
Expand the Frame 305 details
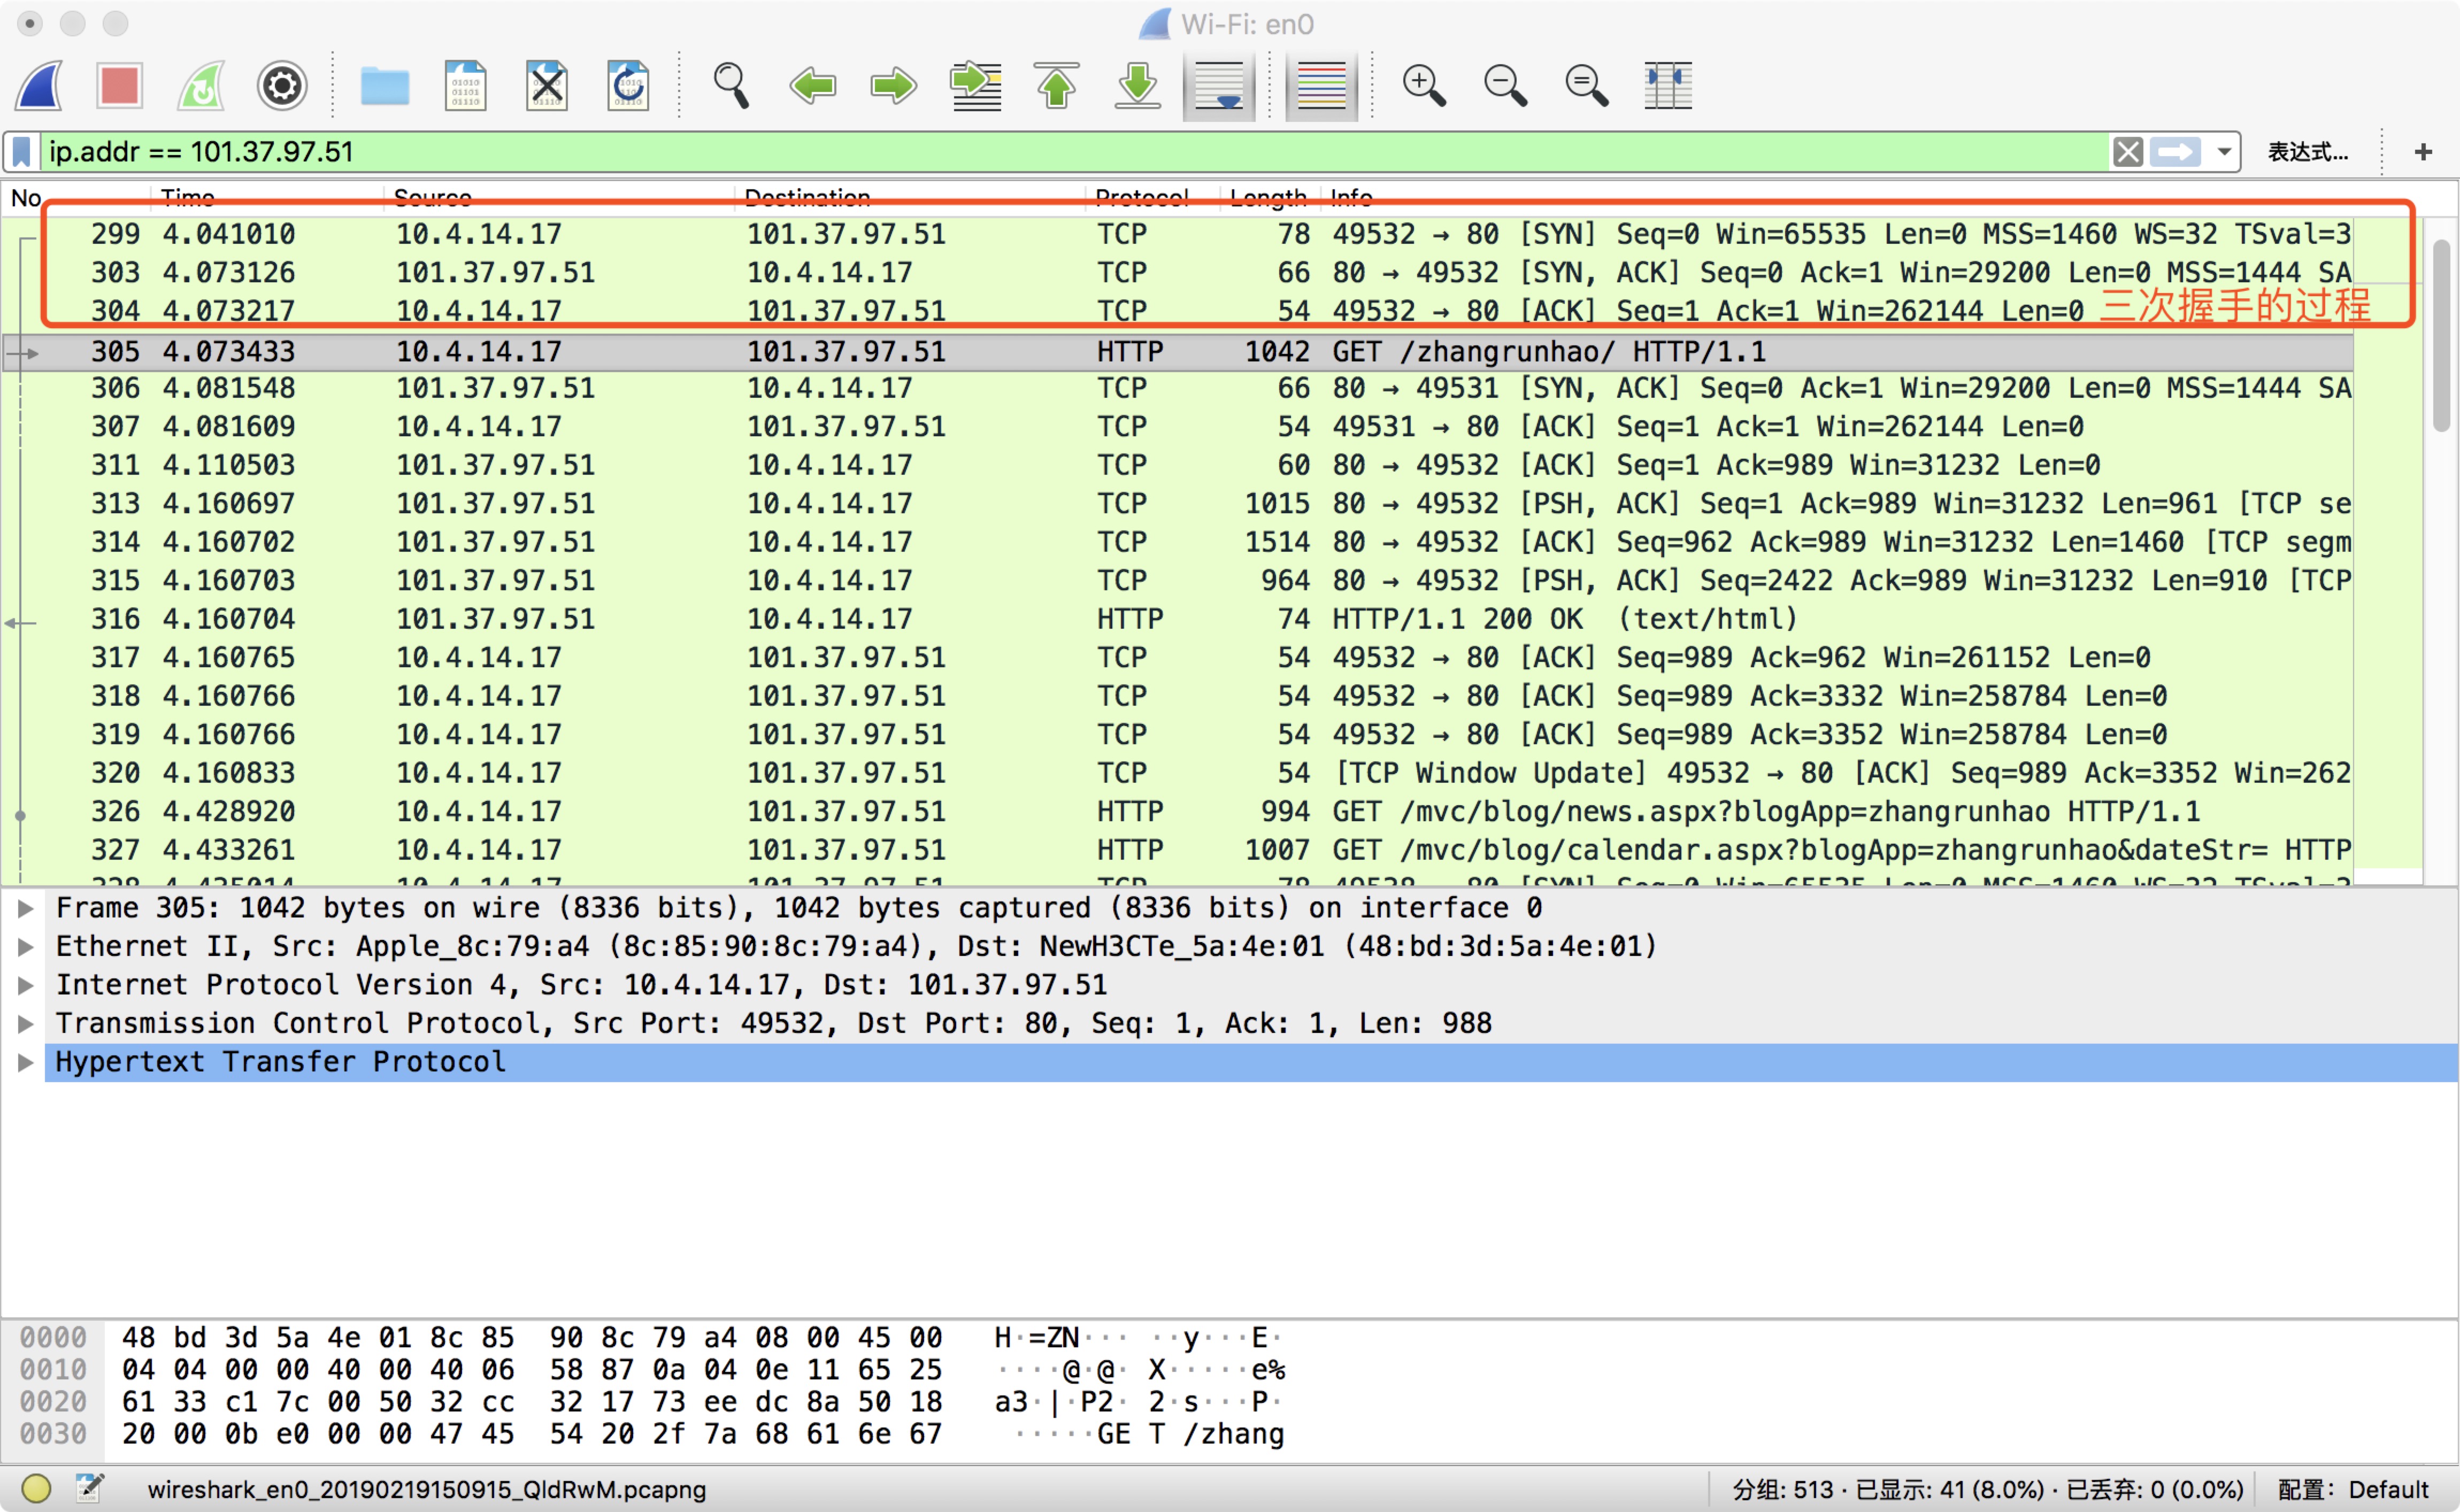pyautogui.click(x=26, y=908)
